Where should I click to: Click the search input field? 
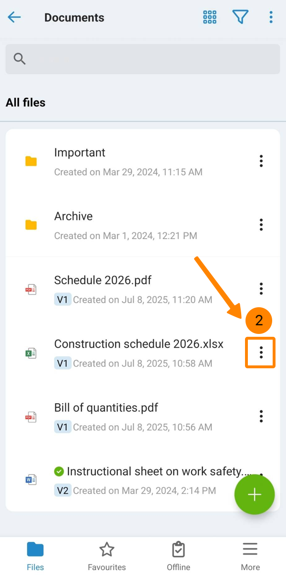click(x=143, y=59)
